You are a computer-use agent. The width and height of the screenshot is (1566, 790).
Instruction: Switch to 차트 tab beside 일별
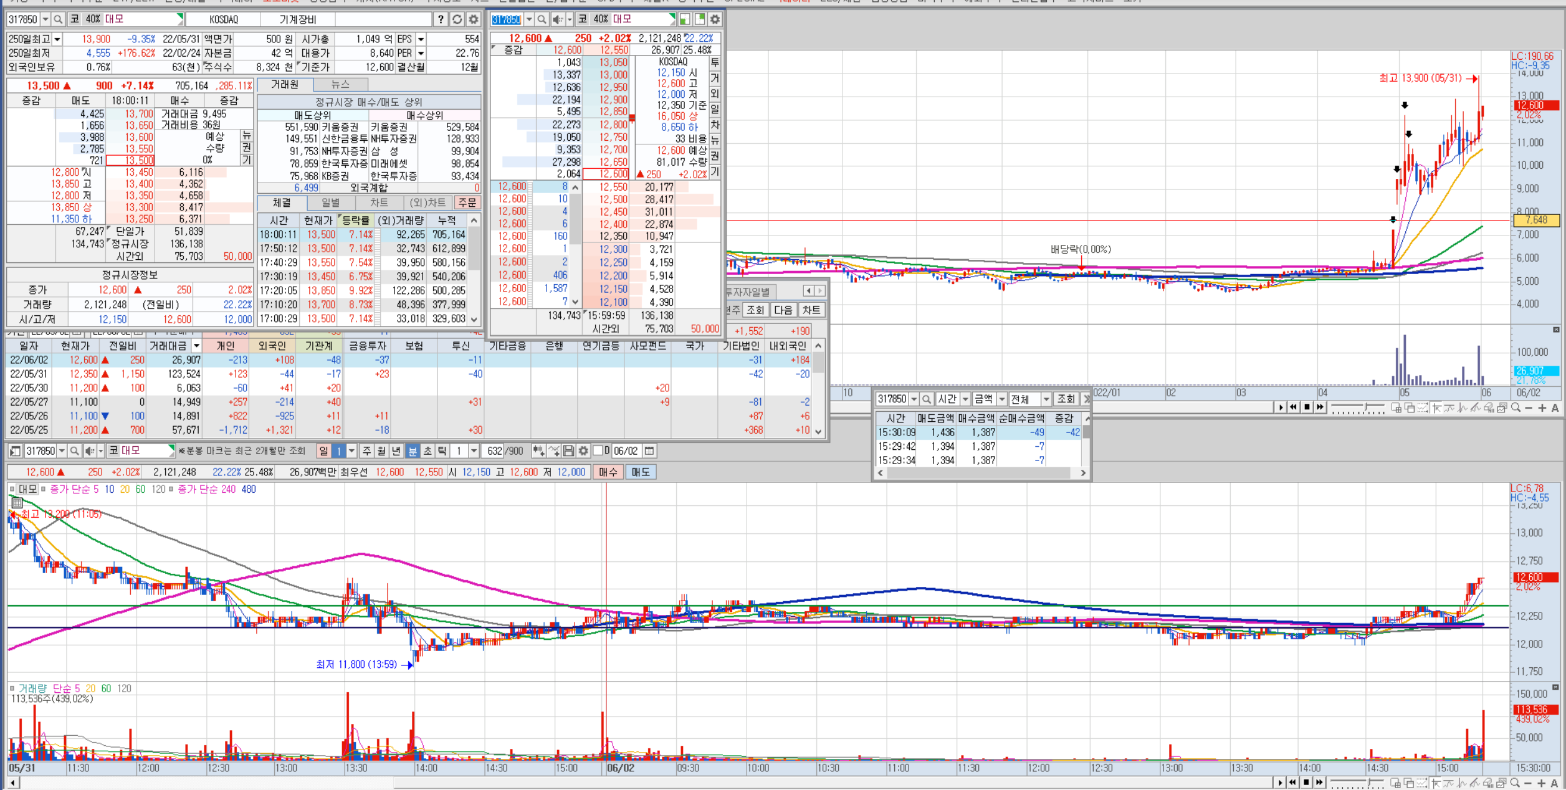(379, 202)
